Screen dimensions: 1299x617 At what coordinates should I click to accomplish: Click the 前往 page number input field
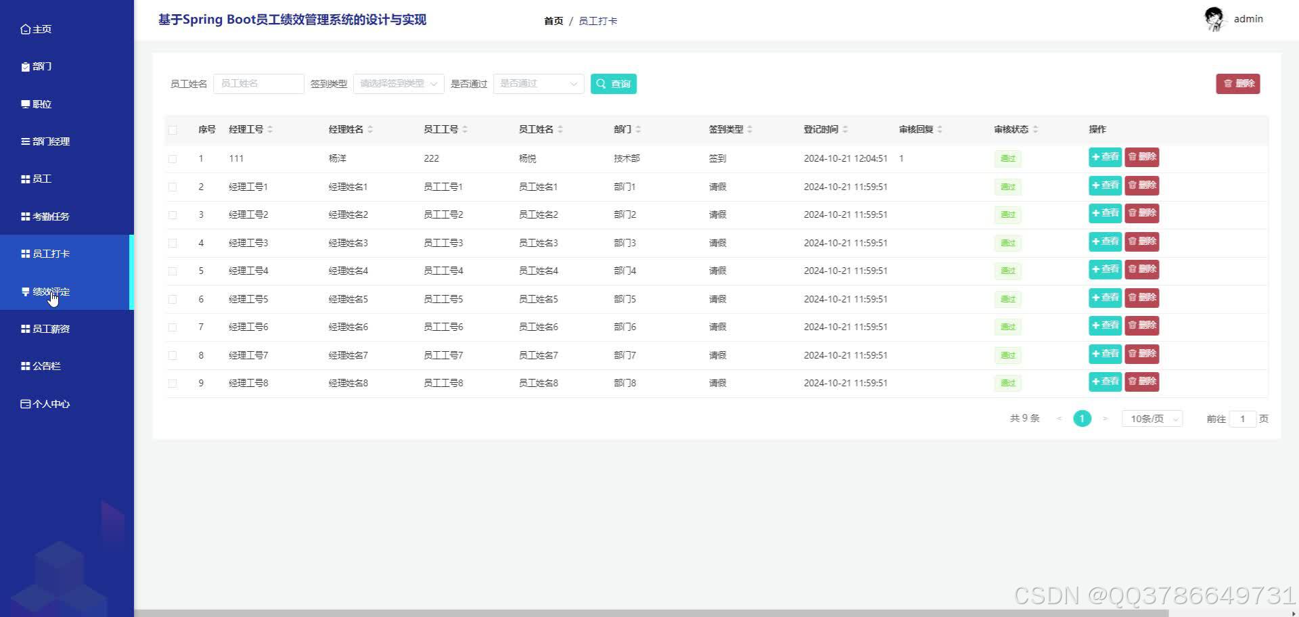(x=1243, y=418)
